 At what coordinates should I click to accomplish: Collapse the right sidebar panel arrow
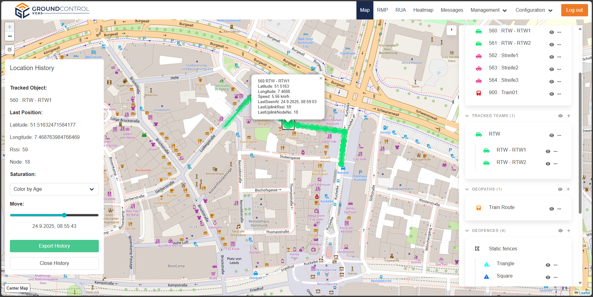pyautogui.click(x=452, y=30)
